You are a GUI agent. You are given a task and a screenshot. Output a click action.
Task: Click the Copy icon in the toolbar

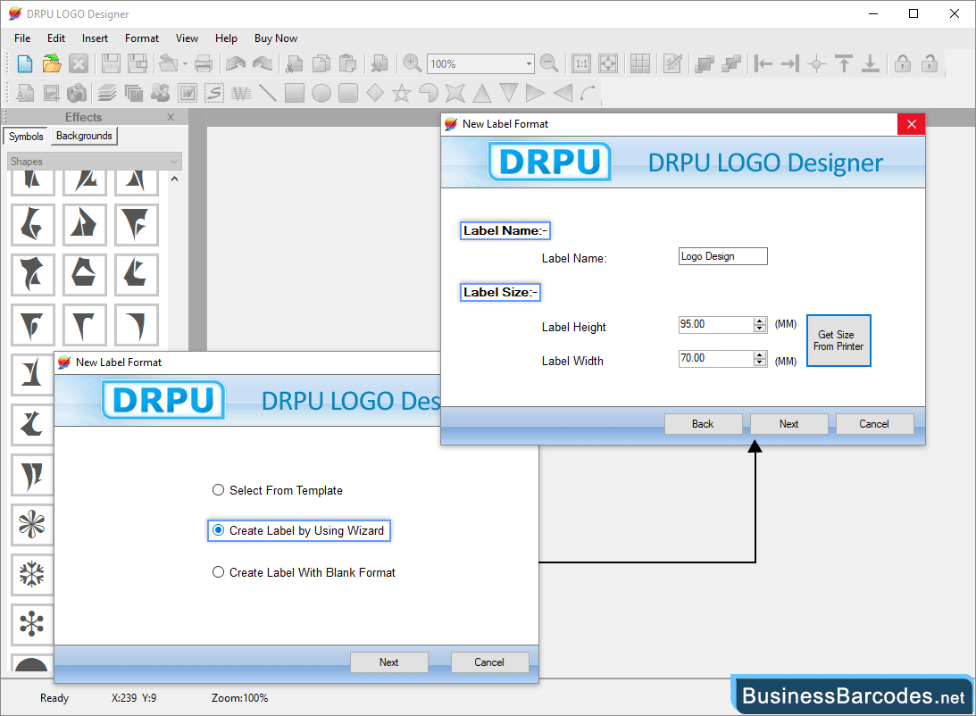(321, 63)
